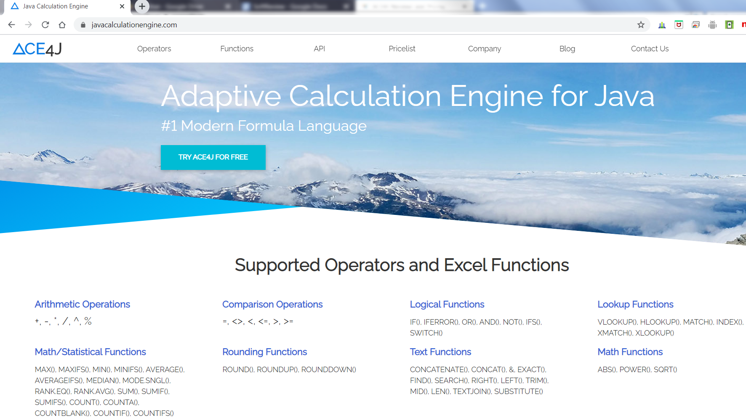Click the text 'ROUND(), ROUNDUP(), ROUNDDOWN()'

289,370
